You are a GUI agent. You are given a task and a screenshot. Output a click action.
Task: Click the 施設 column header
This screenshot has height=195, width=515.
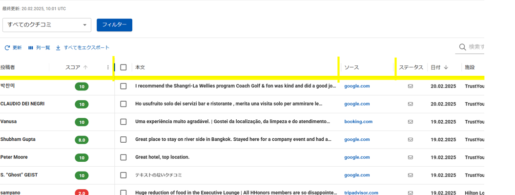pos(470,67)
